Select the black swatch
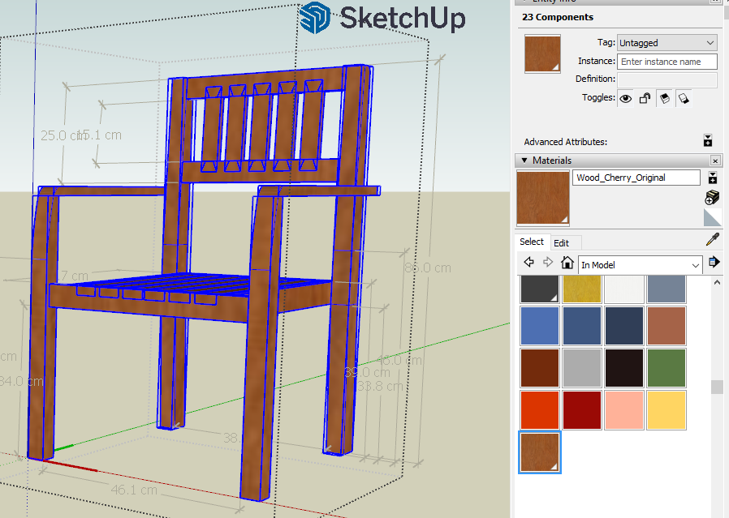The width and height of the screenshot is (729, 518). click(x=624, y=368)
